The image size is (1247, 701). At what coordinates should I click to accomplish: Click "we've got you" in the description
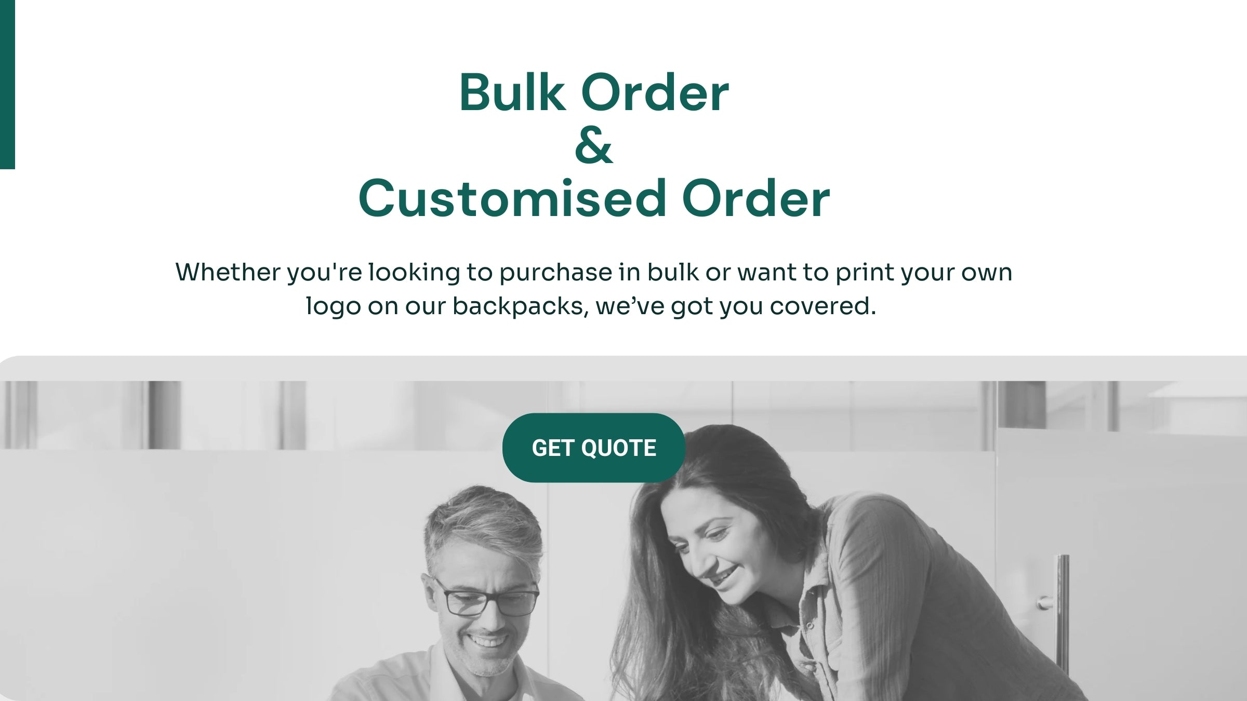(x=680, y=306)
